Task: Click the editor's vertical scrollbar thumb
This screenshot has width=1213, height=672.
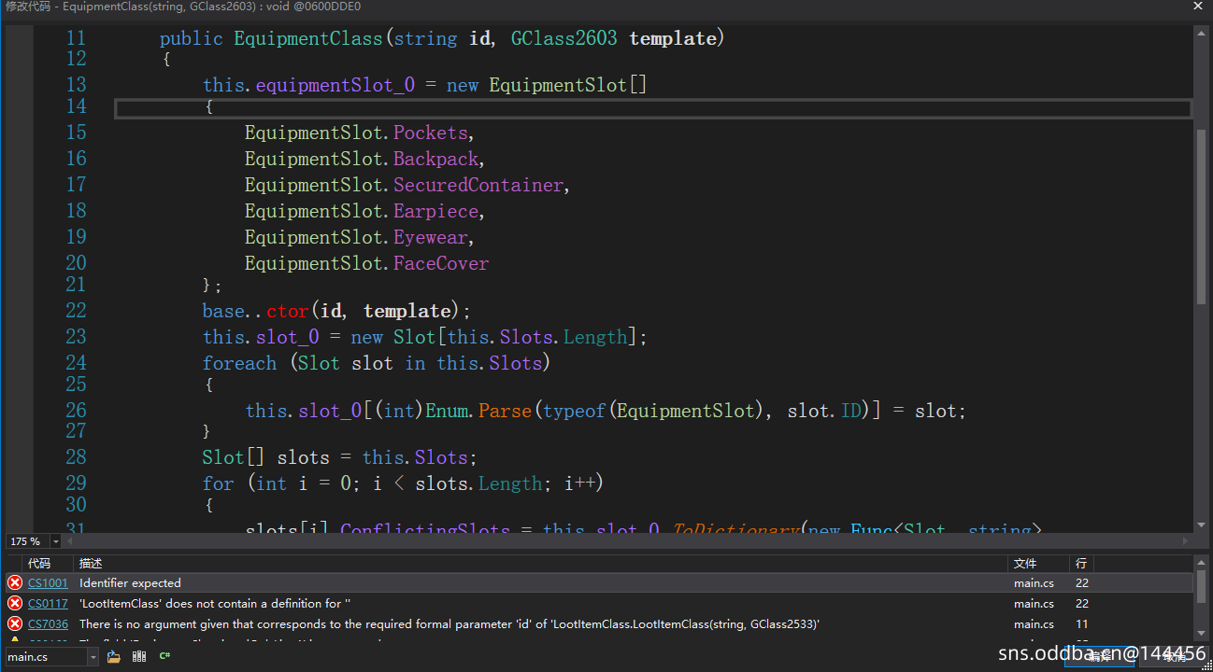Action: tap(1202, 215)
